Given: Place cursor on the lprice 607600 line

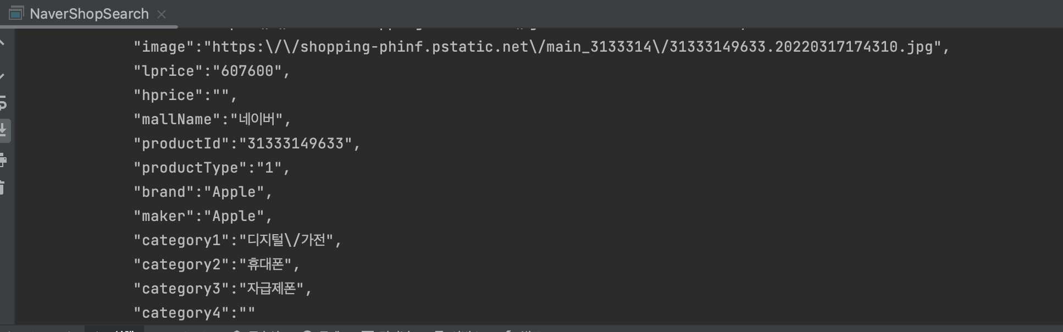Looking at the screenshot, I should (212, 71).
